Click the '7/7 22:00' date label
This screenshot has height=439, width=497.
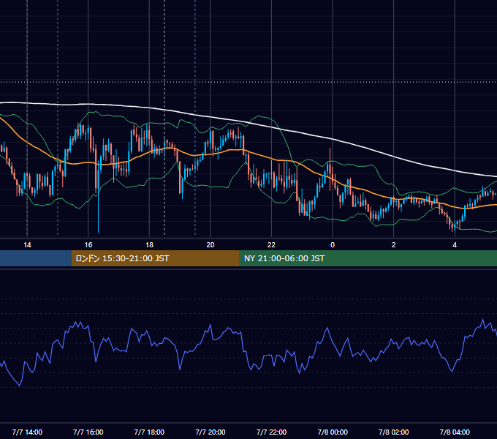point(271,432)
